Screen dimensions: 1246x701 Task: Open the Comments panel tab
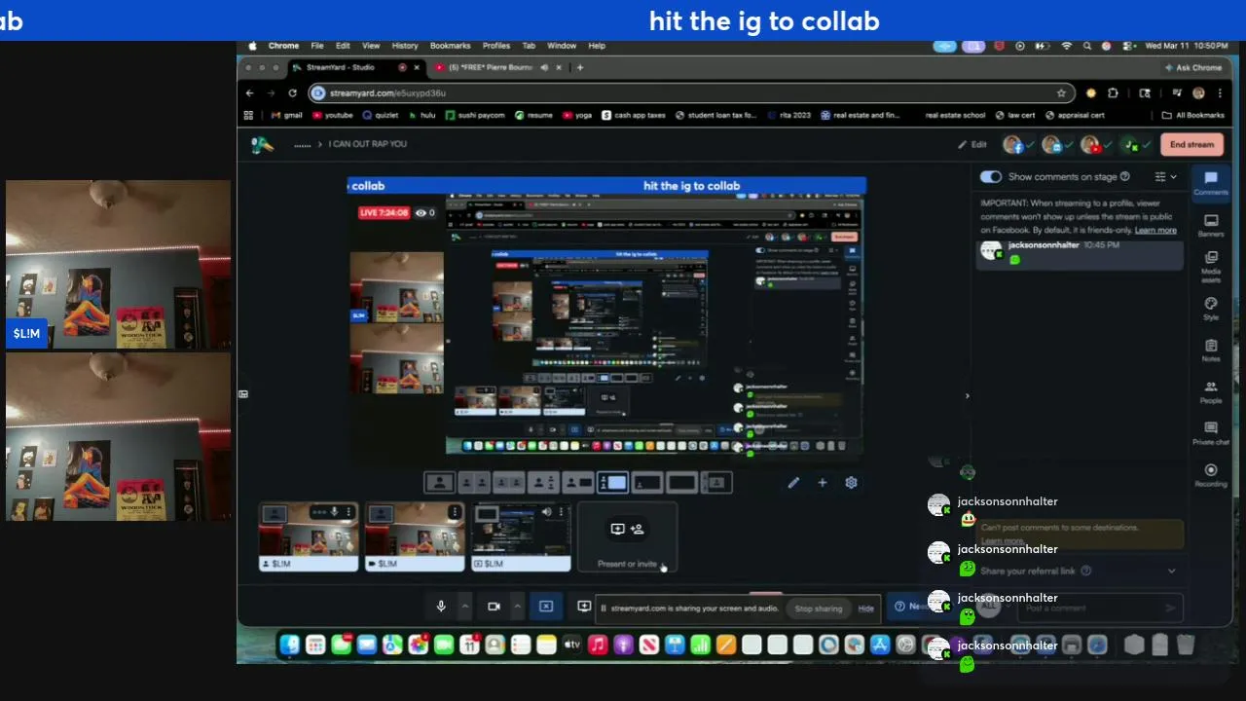tap(1211, 182)
